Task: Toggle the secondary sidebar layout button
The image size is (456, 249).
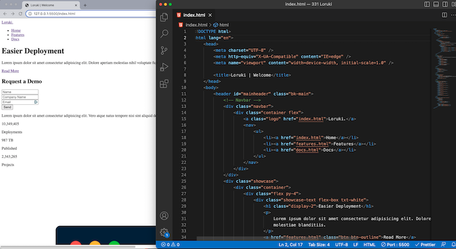Action: [x=445, y=4]
